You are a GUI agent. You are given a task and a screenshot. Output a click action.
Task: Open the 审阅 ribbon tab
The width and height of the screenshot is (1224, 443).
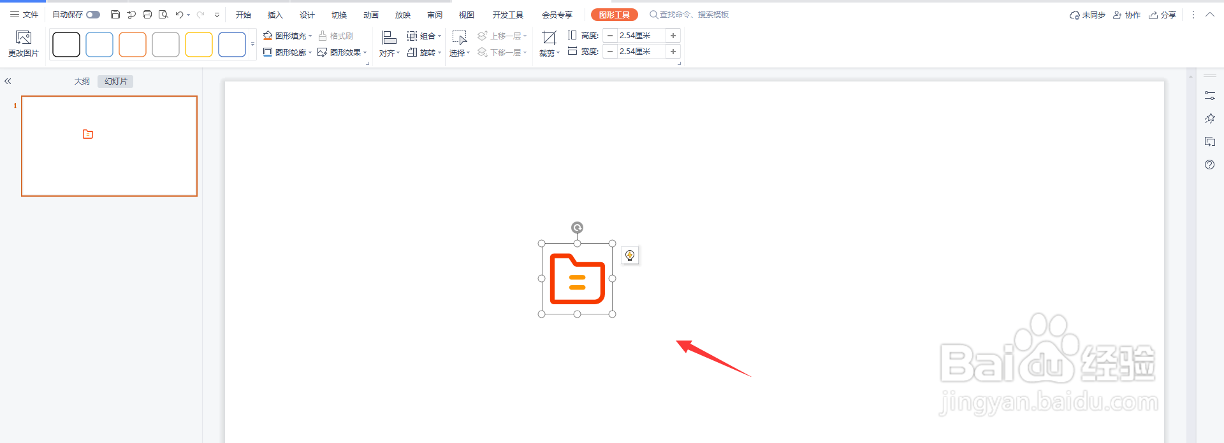tap(435, 15)
